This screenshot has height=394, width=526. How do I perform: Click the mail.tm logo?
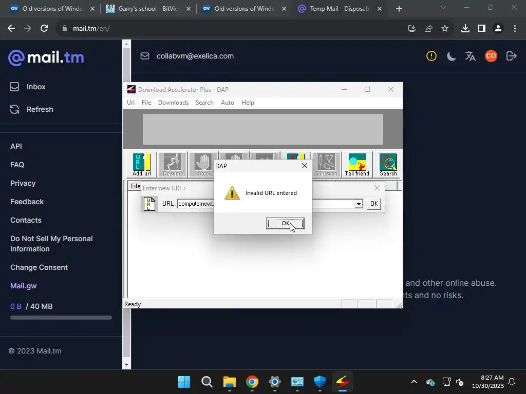46,57
